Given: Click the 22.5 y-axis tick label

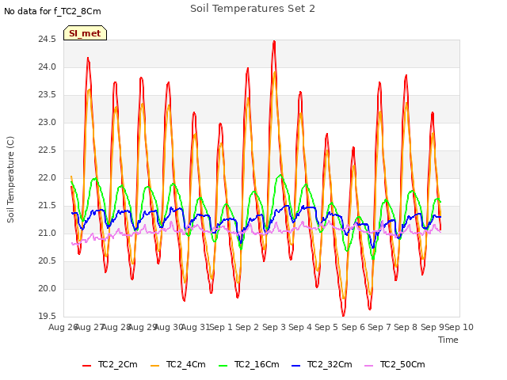Looking at the screenshot, I should 48,150.
